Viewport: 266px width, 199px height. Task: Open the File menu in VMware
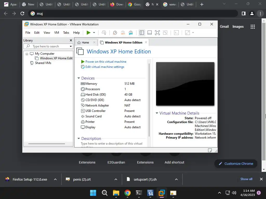[x=28, y=33]
